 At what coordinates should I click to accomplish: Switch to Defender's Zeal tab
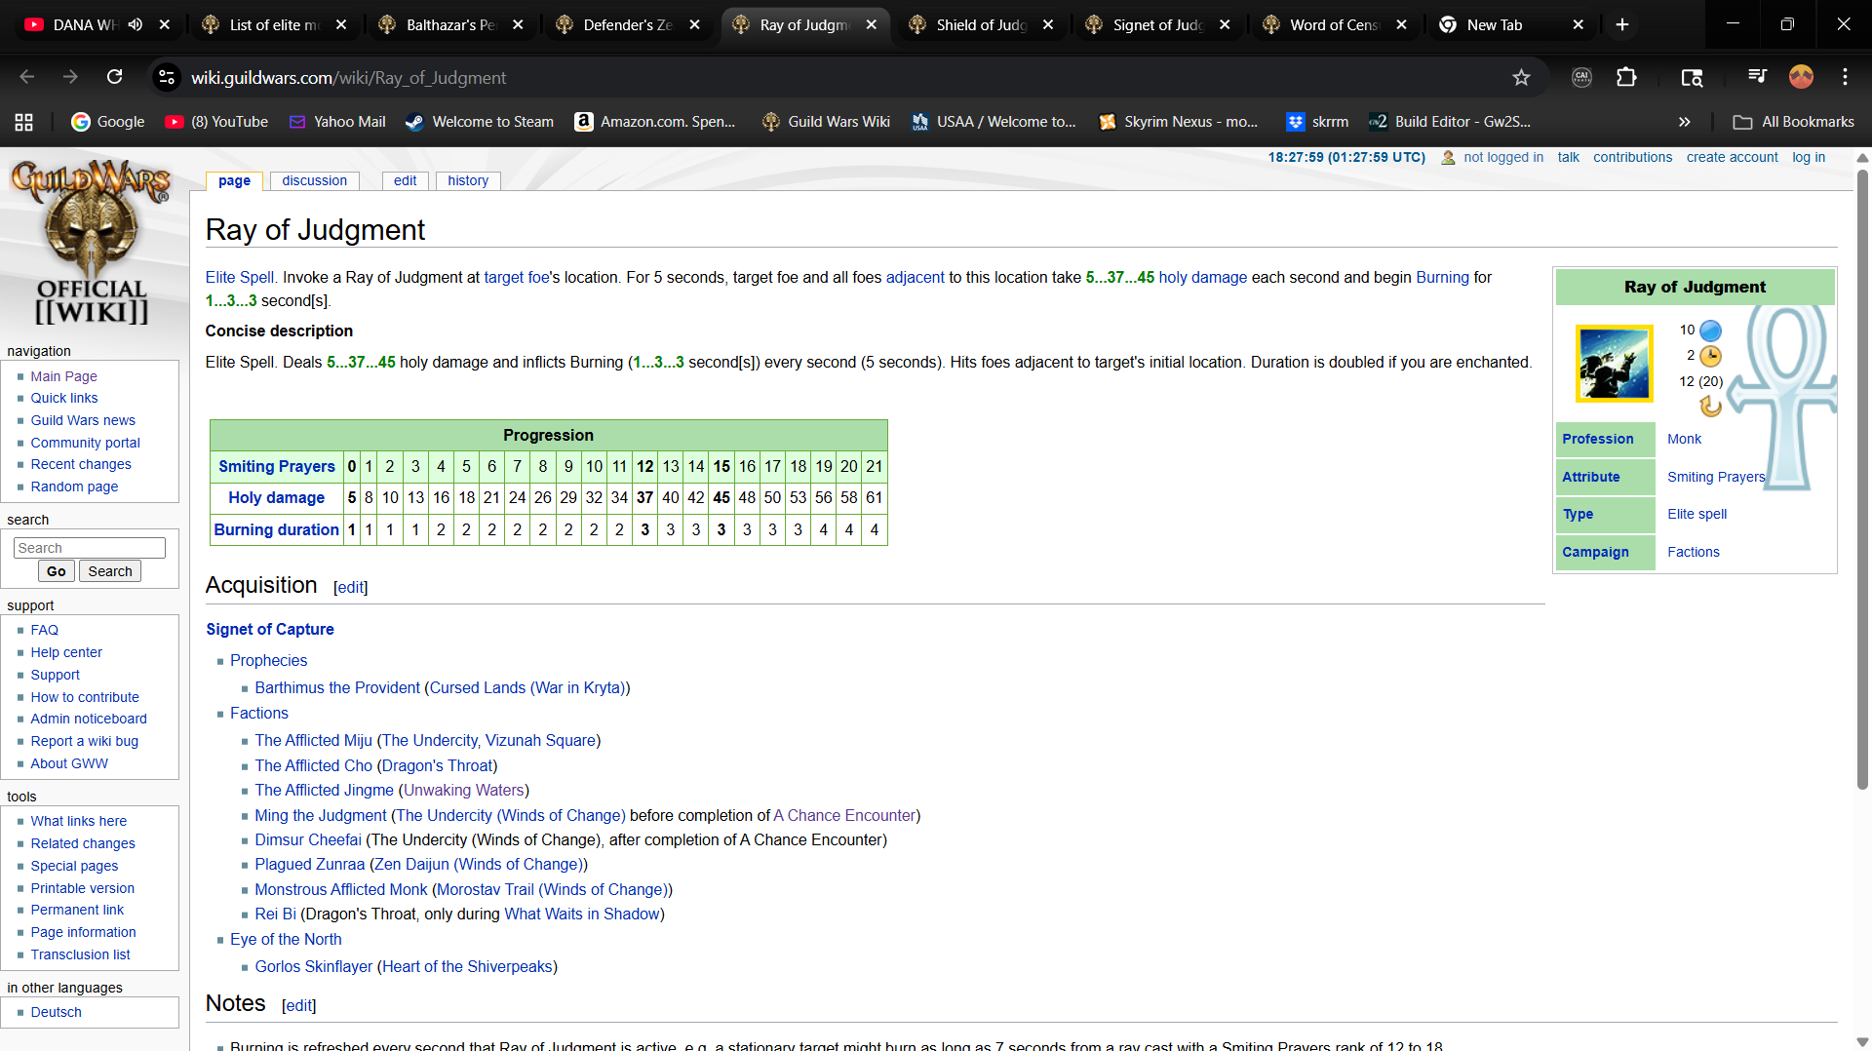point(627,24)
